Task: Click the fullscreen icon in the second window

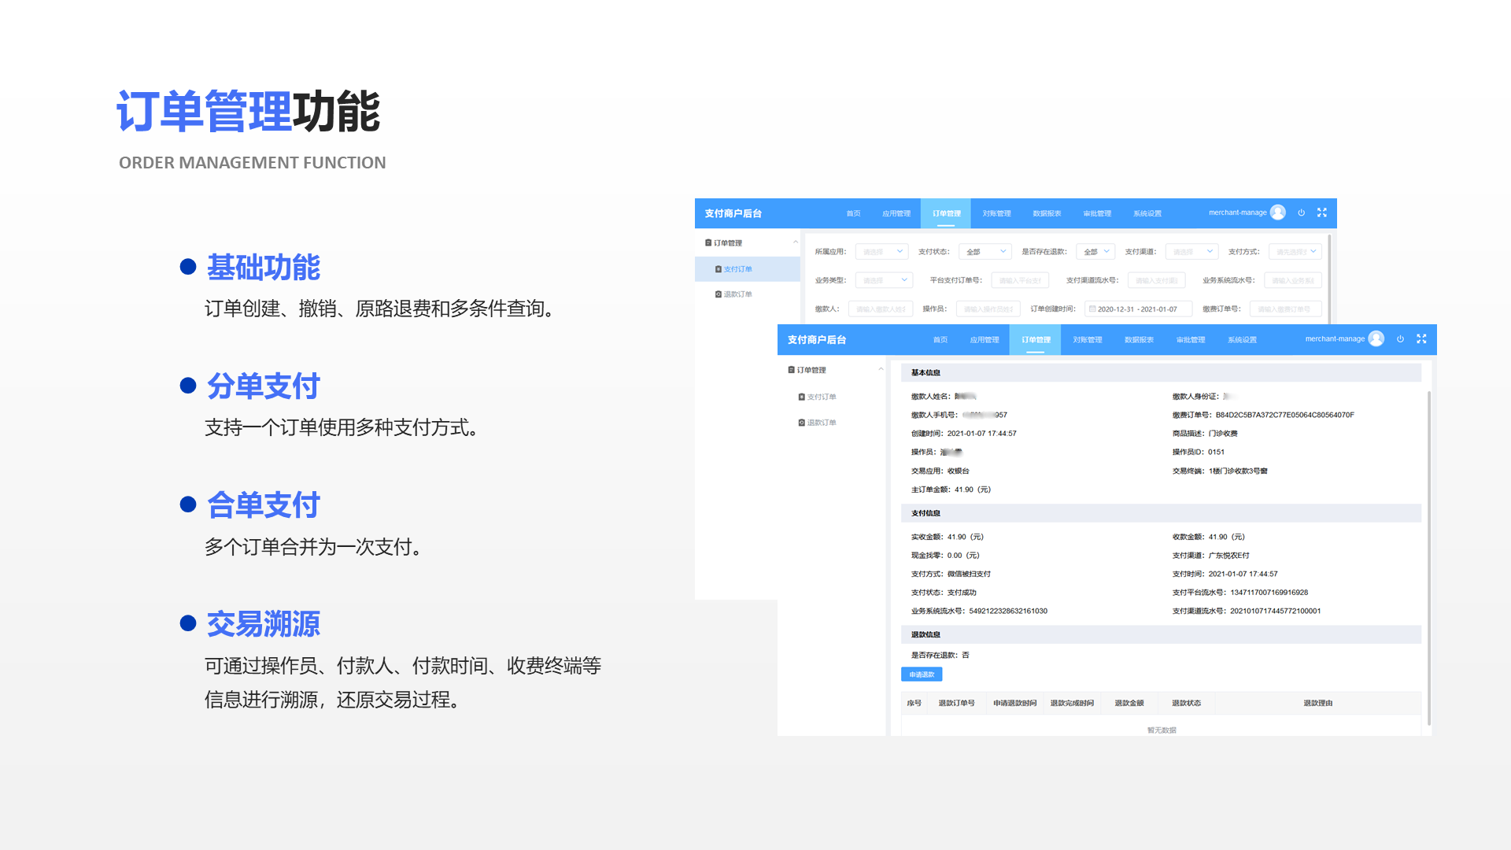Action: click(1421, 338)
